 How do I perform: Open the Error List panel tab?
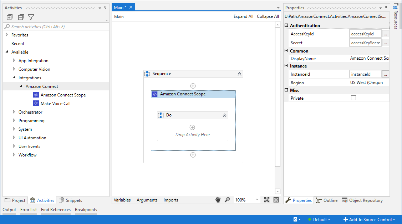point(29,210)
